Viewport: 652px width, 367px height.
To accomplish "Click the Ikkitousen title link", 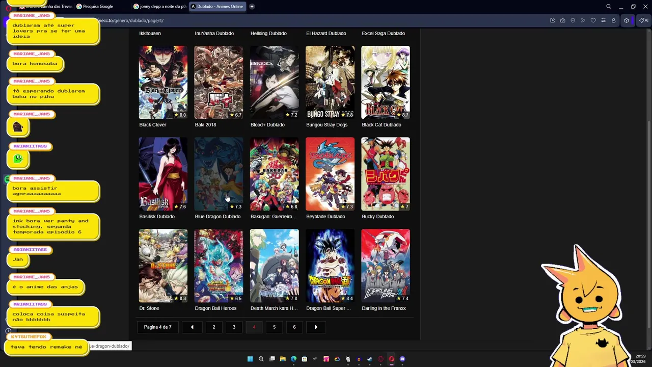I will [150, 33].
